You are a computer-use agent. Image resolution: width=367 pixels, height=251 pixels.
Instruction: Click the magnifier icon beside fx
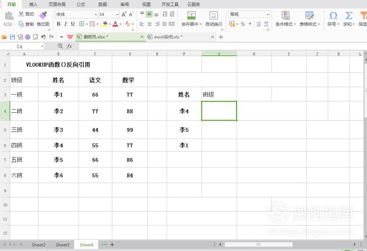(60, 46)
